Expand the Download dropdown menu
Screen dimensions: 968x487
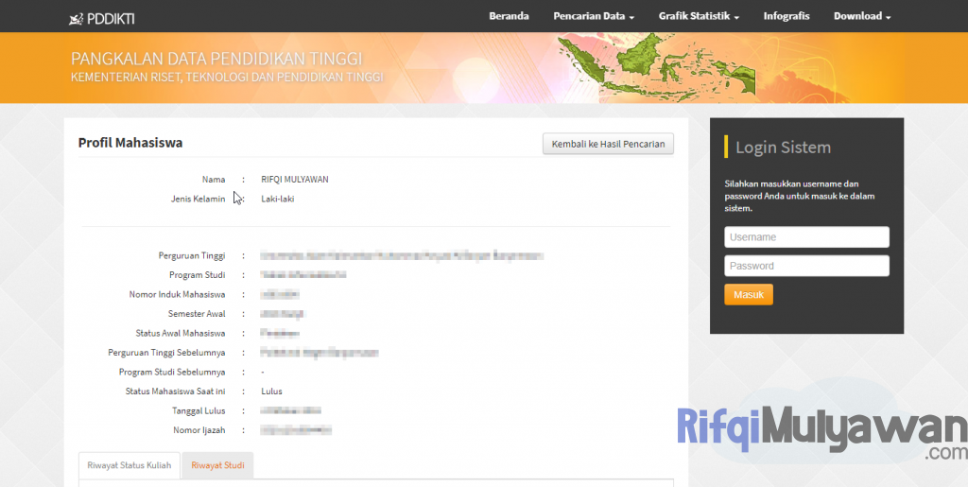point(862,16)
